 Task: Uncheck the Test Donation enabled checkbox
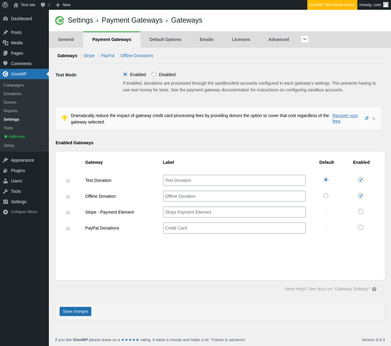(361, 180)
